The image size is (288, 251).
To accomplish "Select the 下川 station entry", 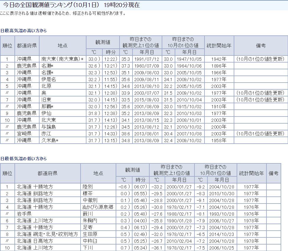I will click(88, 248).
